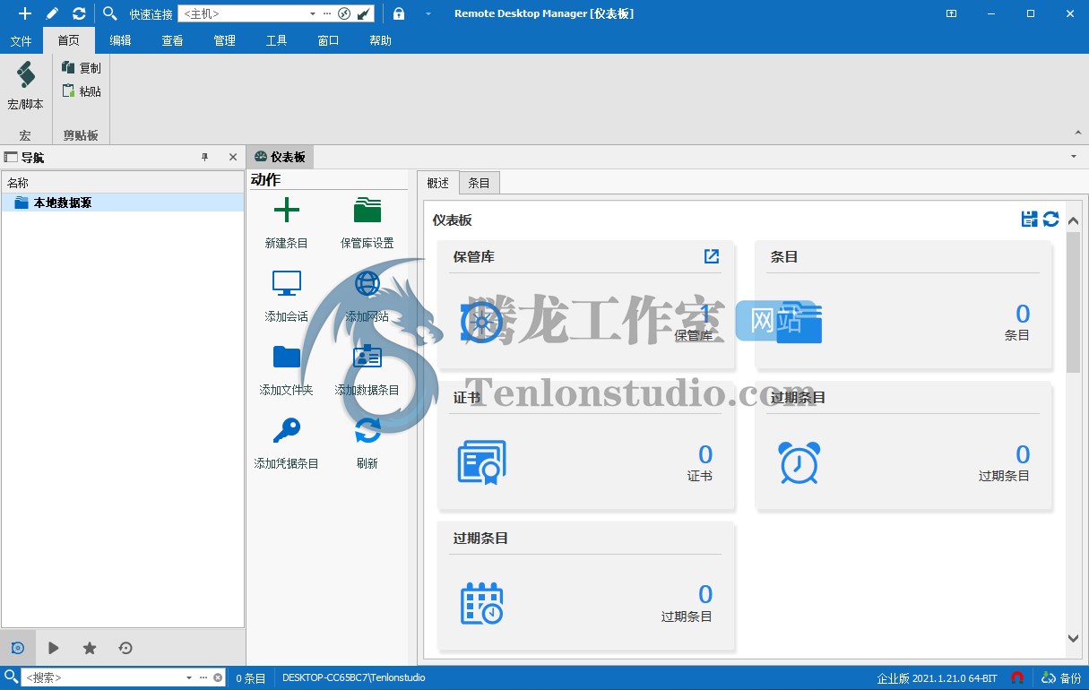Switch to the 条目 tab
The width and height of the screenshot is (1089, 690).
(480, 183)
